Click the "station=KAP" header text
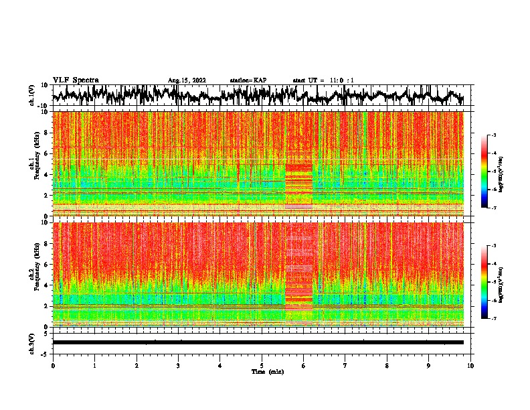 tap(248, 80)
